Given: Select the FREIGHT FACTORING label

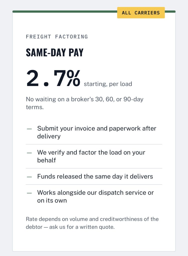Looking at the screenshot, I should tap(57, 36).
